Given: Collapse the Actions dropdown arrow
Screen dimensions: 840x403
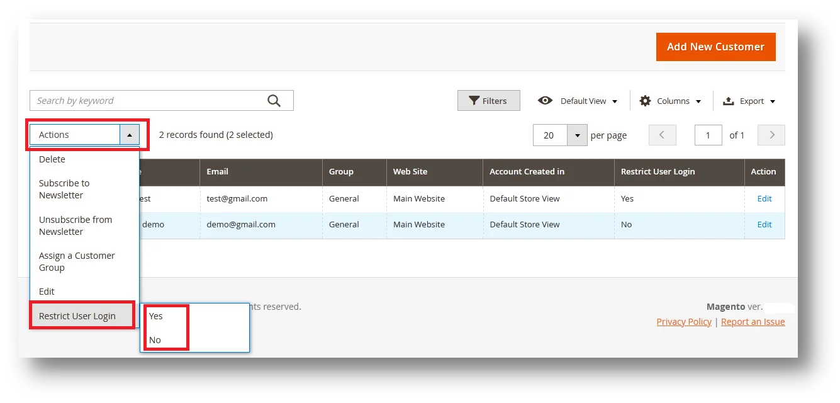Looking at the screenshot, I should point(130,135).
